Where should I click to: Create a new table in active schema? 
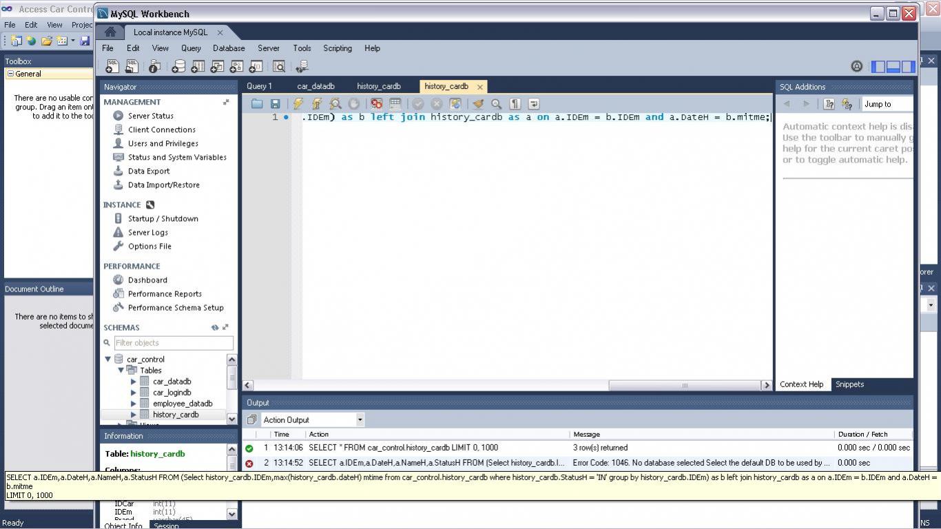[198, 66]
